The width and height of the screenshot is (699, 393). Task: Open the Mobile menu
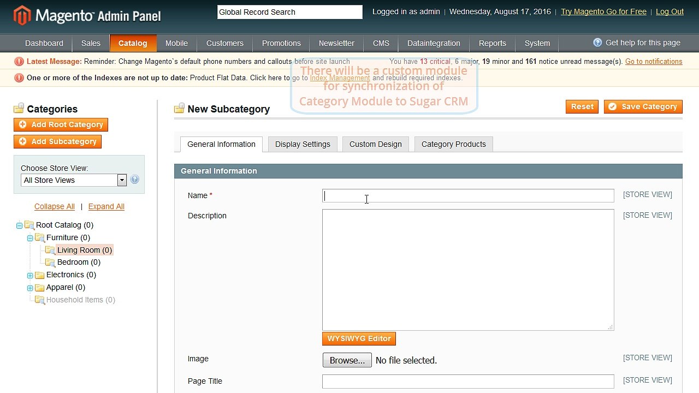176,43
